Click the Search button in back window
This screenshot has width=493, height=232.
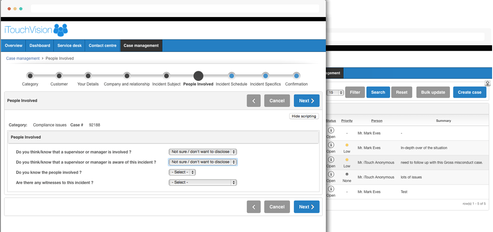tap(378, 92)
